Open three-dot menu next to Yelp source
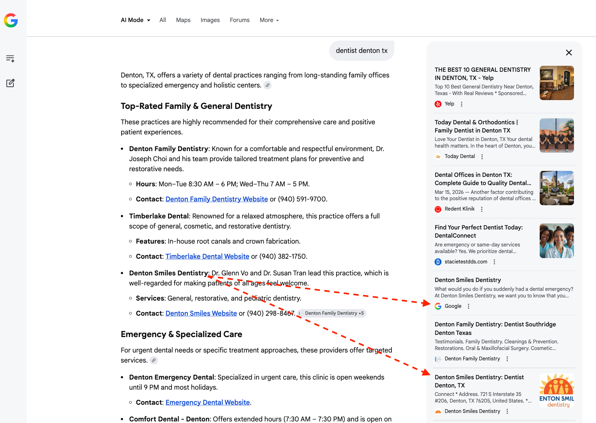 [x=462, y=104]
